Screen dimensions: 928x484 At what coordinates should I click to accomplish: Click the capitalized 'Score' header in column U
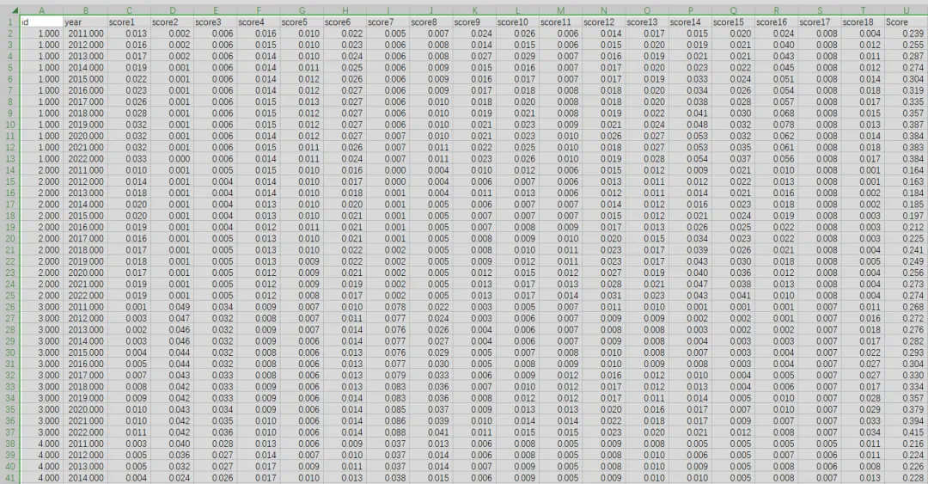(x=906, y=21)
